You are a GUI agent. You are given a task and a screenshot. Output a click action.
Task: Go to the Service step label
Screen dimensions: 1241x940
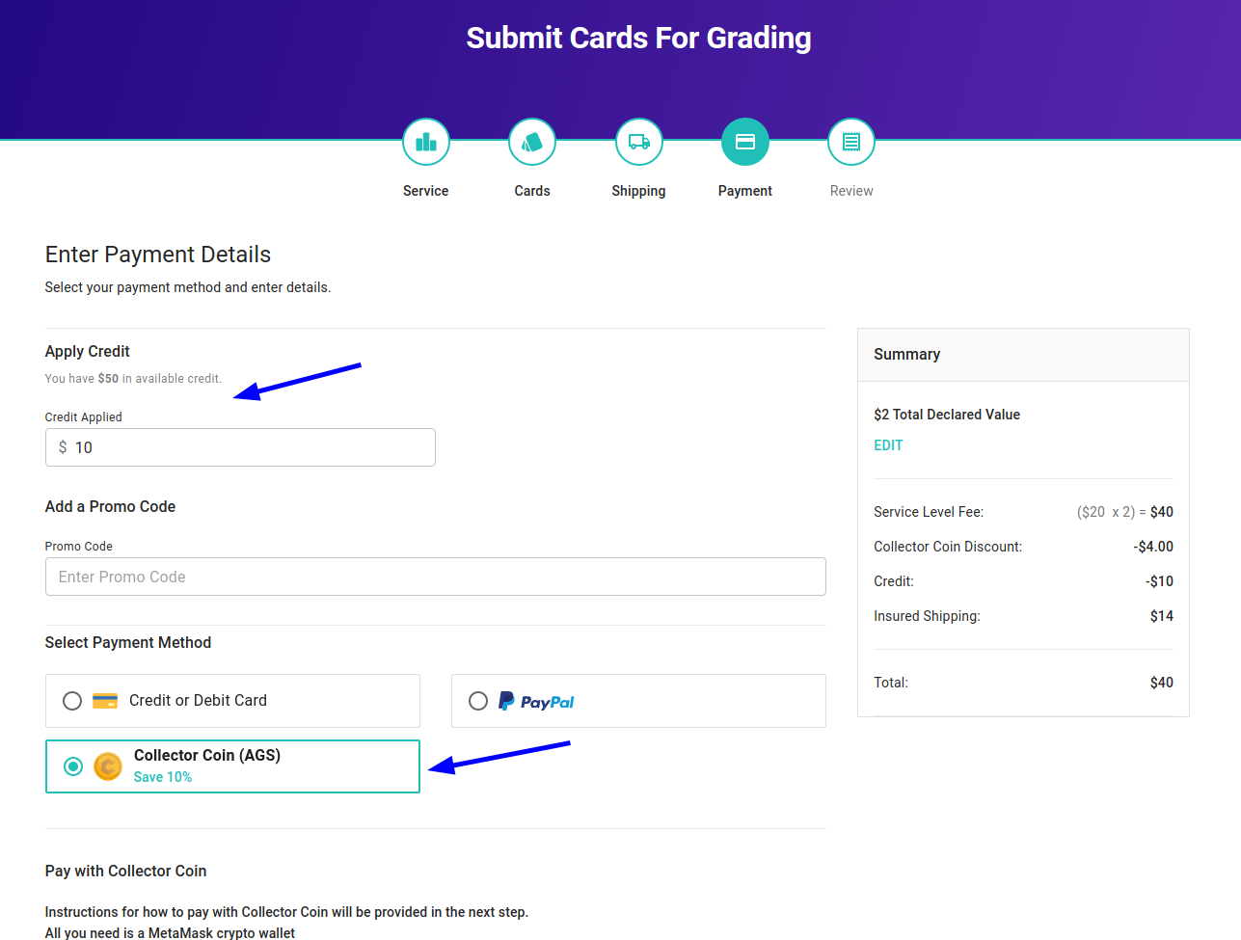pyautogui.click(x=426, y=191)
